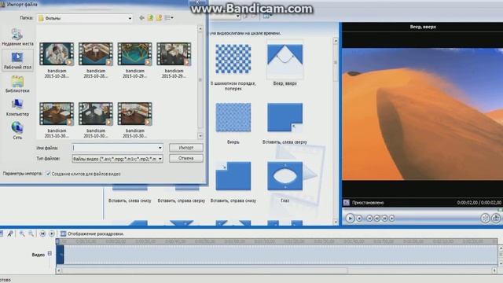Expand the Папка folder dropdown
503x283 pixels.
pyautogui.click(x=130, y=18)
